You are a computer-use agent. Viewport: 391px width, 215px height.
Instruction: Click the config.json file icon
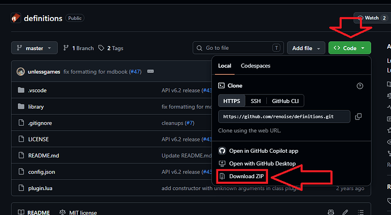click(21, 171)
